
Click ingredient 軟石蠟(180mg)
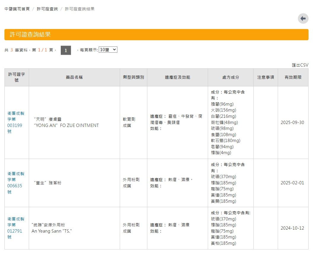[x=226, y=141]
